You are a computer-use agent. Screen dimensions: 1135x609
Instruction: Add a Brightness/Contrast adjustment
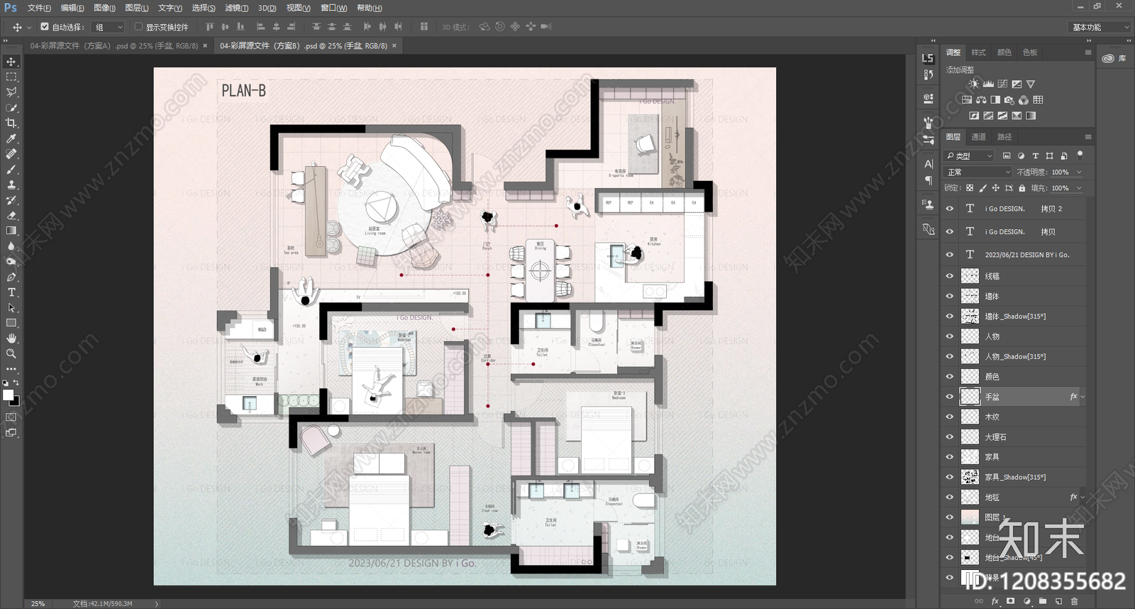tap(973, 84)
